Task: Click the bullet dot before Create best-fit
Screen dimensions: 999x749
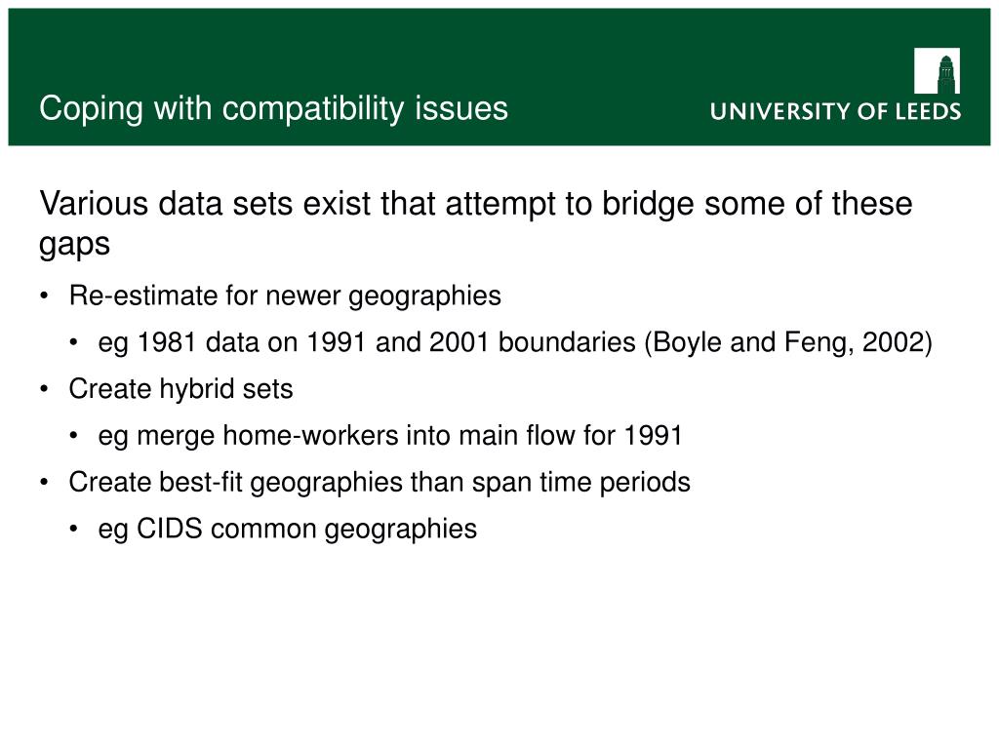Action: pyautogui.click(x=44, y=482)
